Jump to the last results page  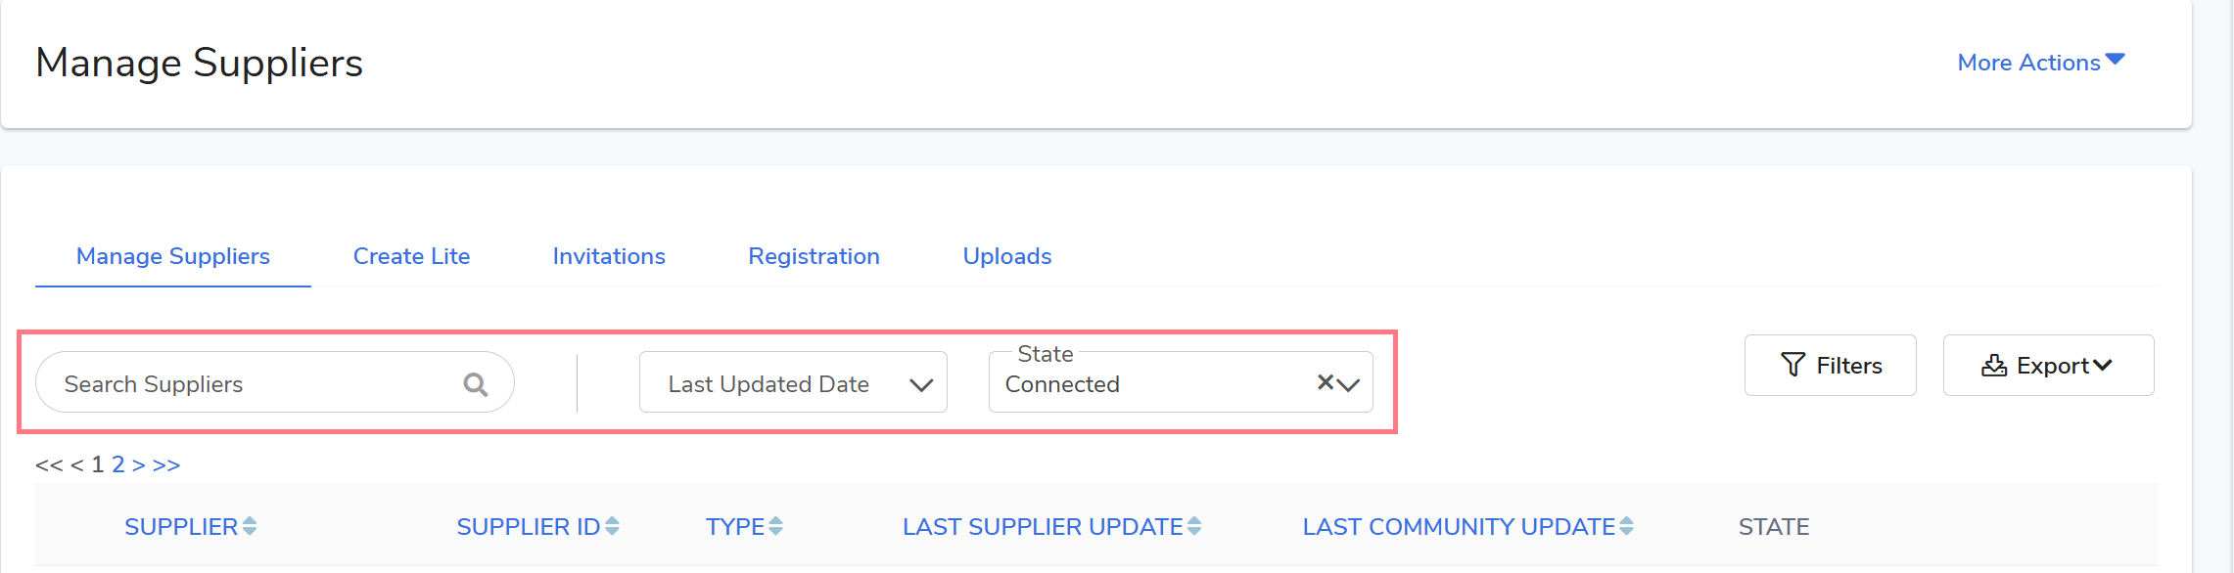(x=166, y=464)
